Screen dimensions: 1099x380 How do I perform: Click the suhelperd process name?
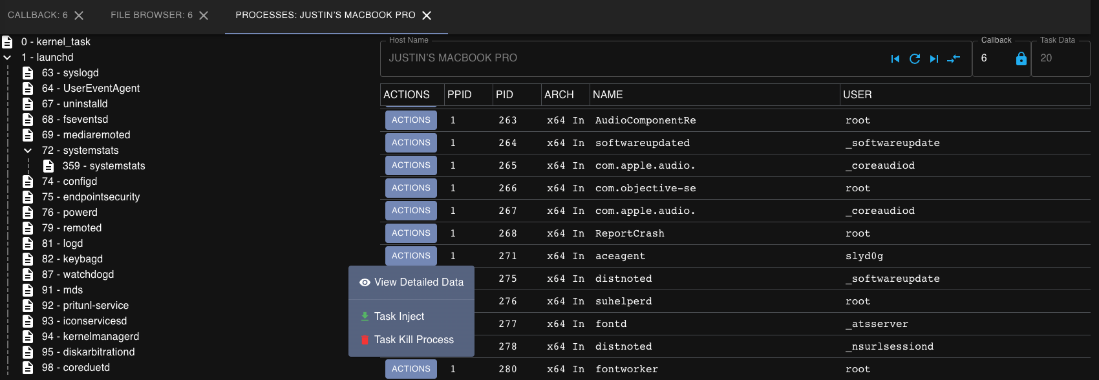pyautogui.click(x=623, y=301)
